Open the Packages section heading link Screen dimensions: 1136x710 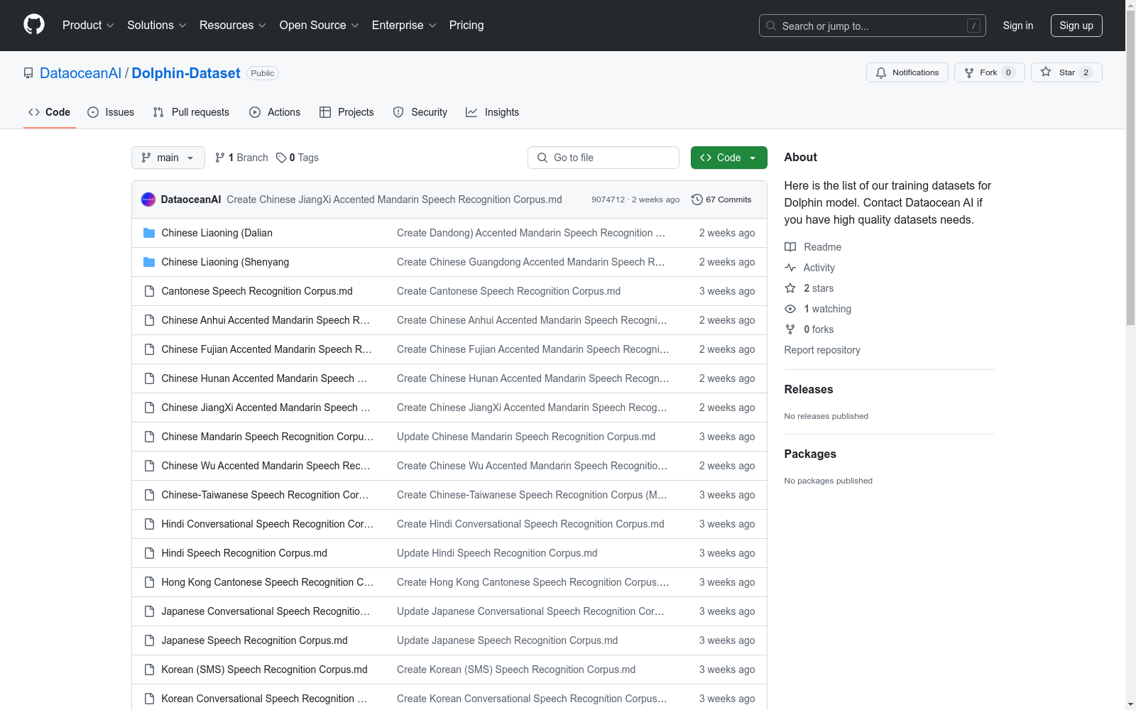(x=810, y=454)
